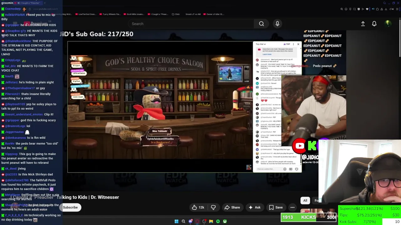The width and height of the screenshot is (401, 225).
Task: Click the YouTube hamburger guide menu icon
Action: [15, 24]
